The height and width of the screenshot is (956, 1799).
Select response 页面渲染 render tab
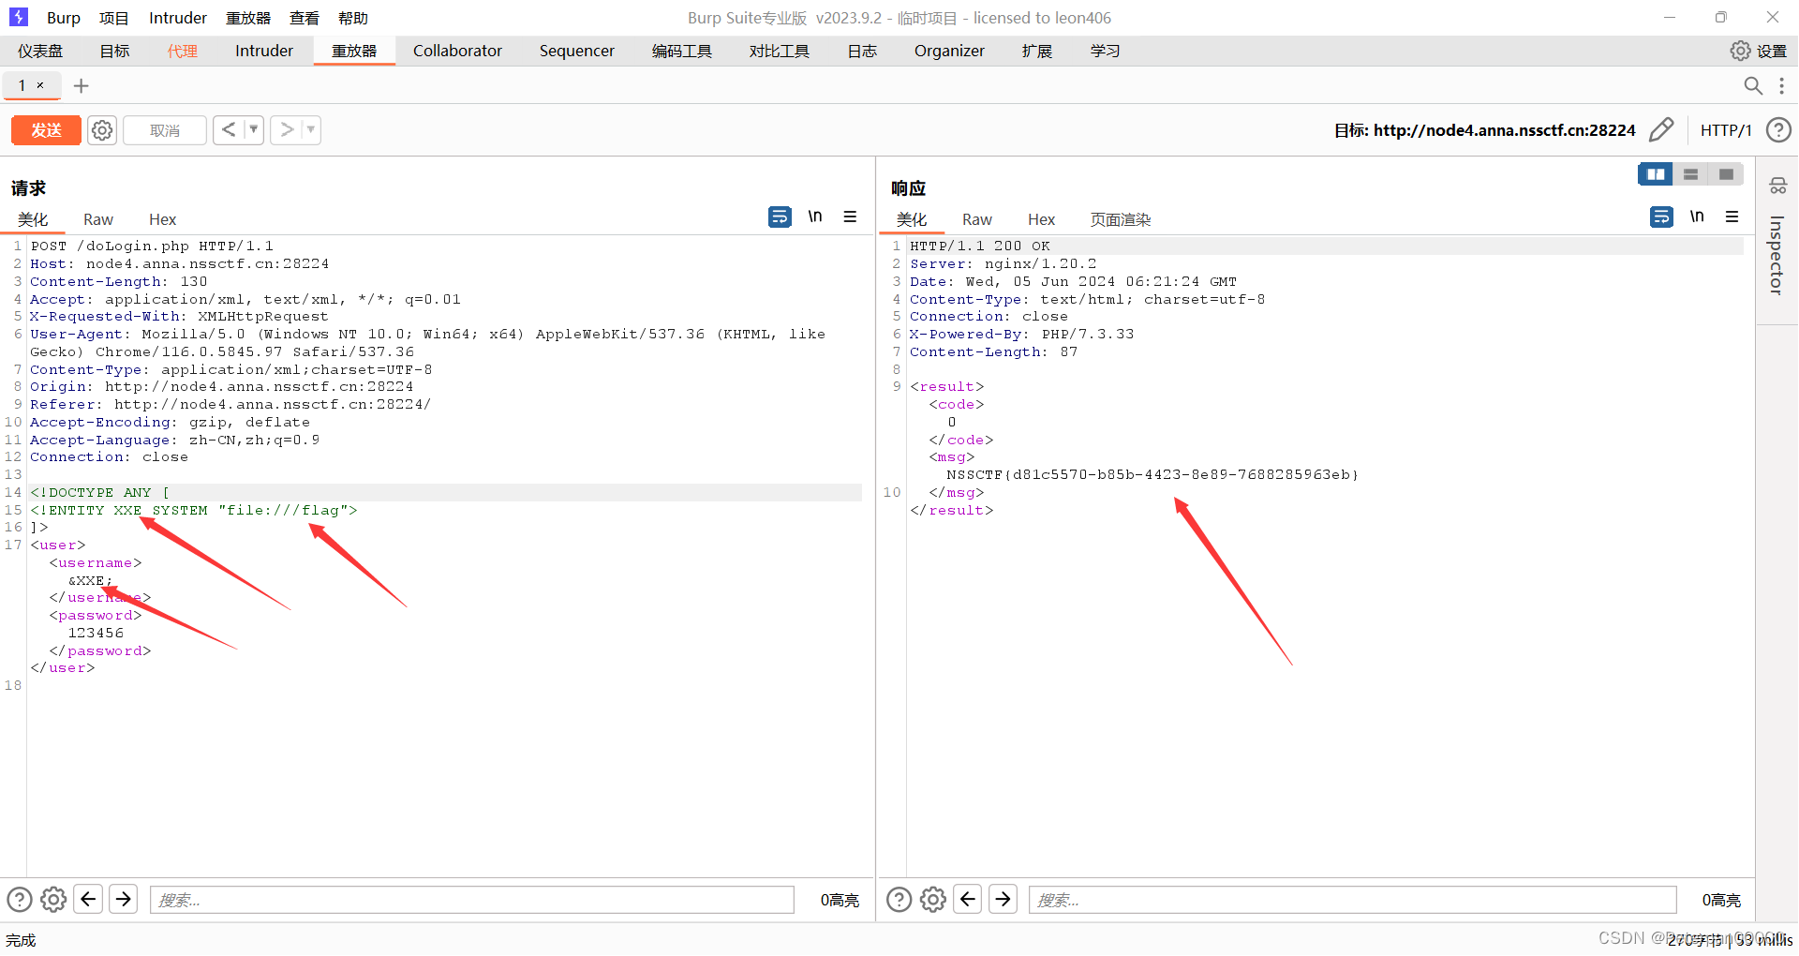click(x=1121, y=219)
